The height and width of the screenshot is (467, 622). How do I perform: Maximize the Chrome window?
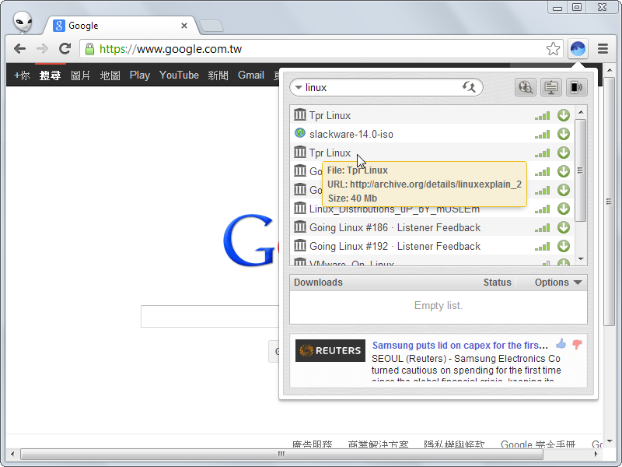[577, 7]
